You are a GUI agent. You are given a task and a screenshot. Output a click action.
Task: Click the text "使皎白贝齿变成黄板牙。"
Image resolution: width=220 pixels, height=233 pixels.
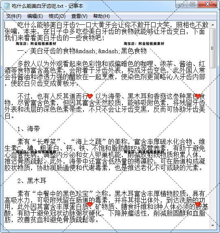(x=45, y=83)
